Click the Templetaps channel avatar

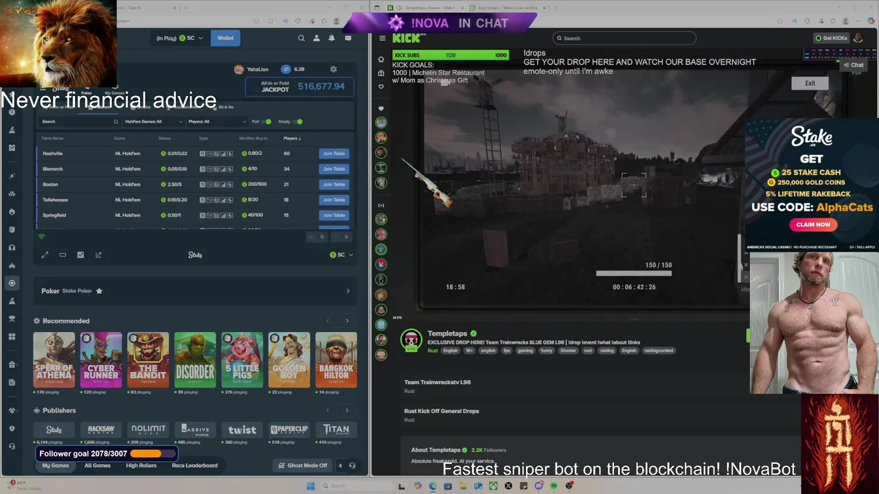click(x=411, y=340)
